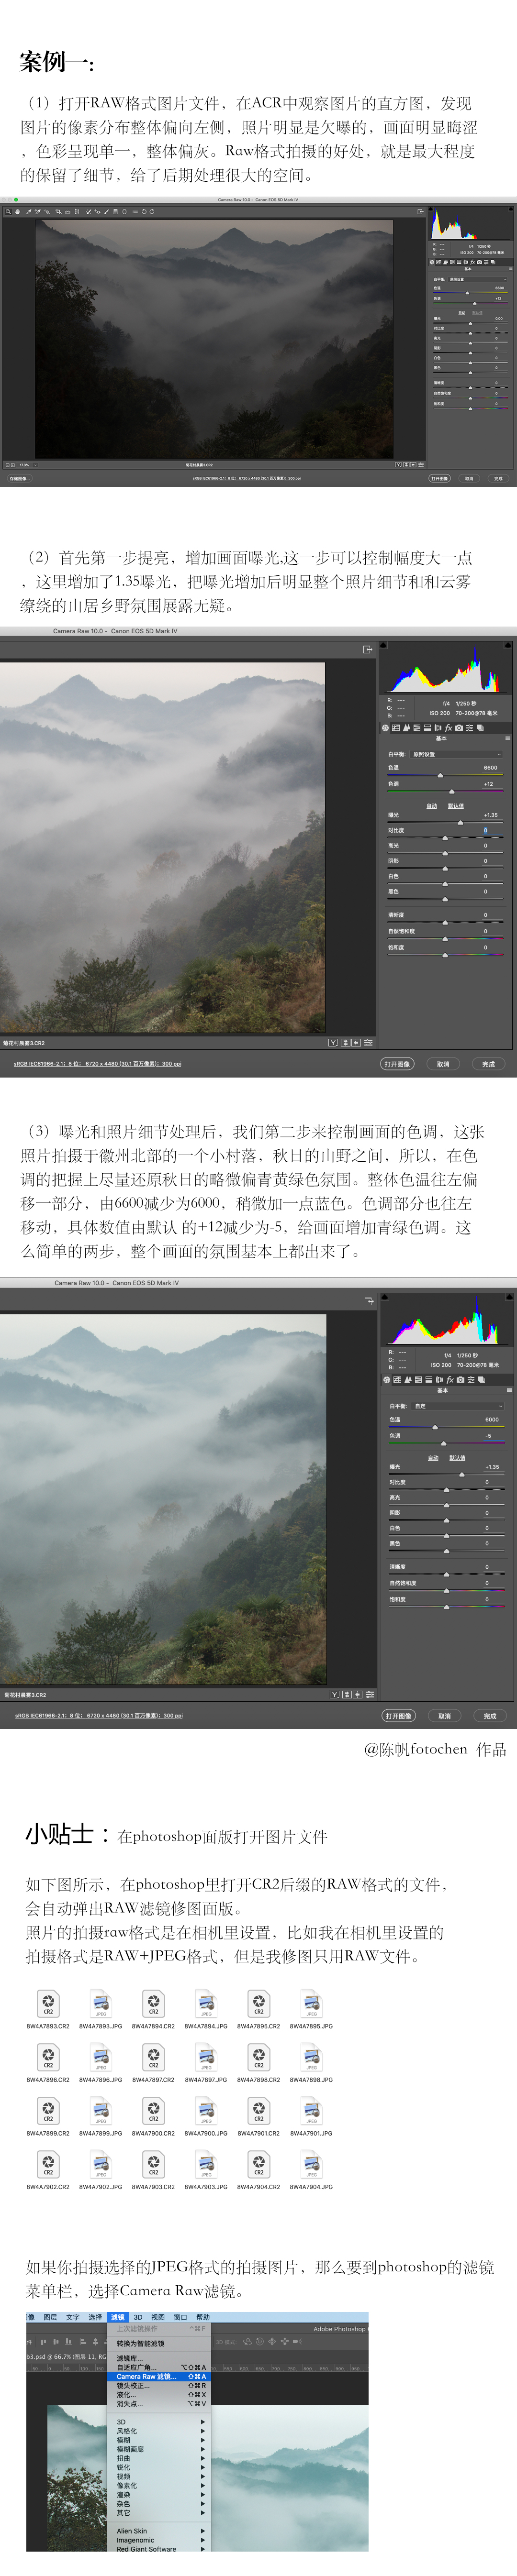Open the fx effects panel in the 色温 6600 window
The image size is (517, 2576).
pyautogui.click(x=449, y=727)
